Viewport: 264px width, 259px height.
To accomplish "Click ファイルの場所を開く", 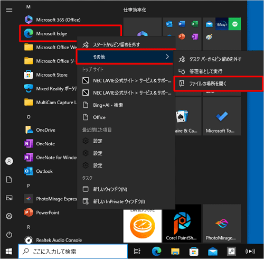I will click(218, 84).
